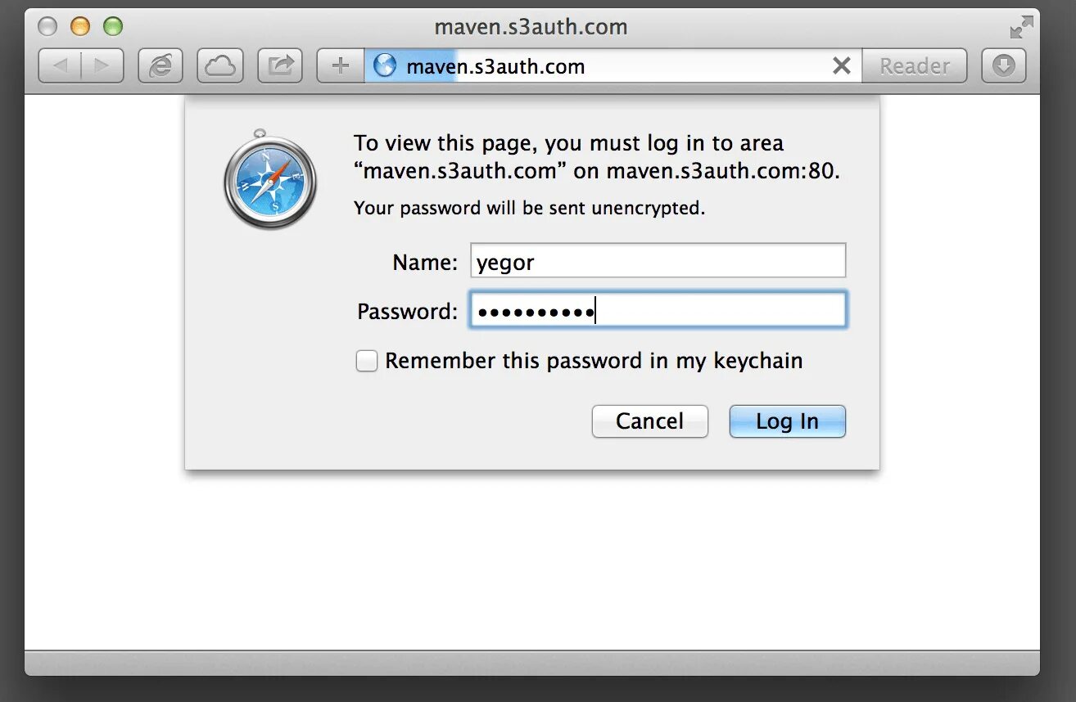Stop loading with the X icon
This screenshot has width=1076, height=702.
(841, 65)
